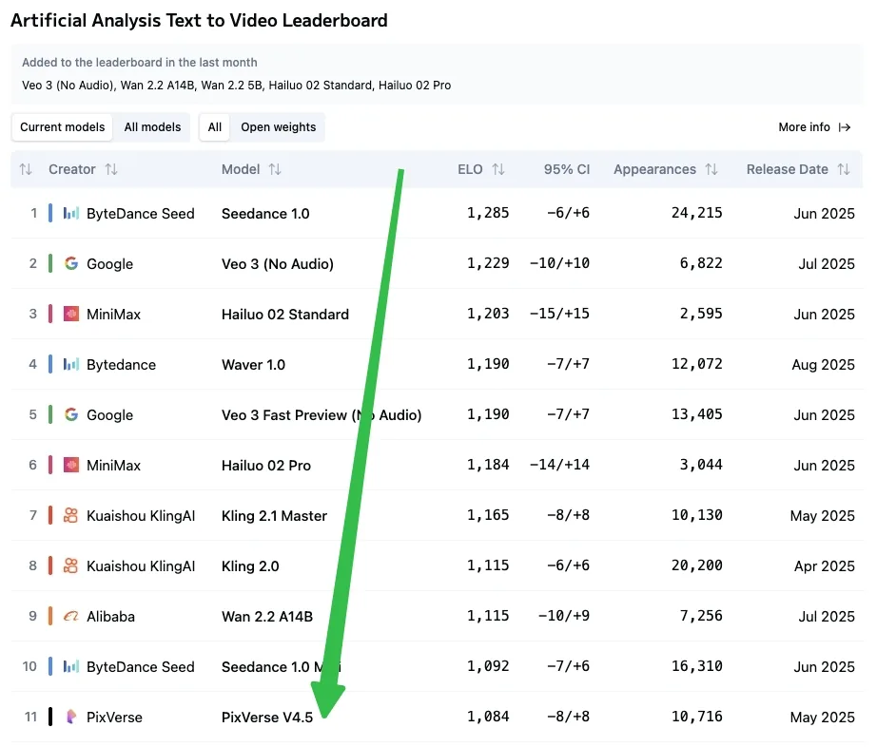
Task: Click the recently added models list text
Action: coord(237,86)
